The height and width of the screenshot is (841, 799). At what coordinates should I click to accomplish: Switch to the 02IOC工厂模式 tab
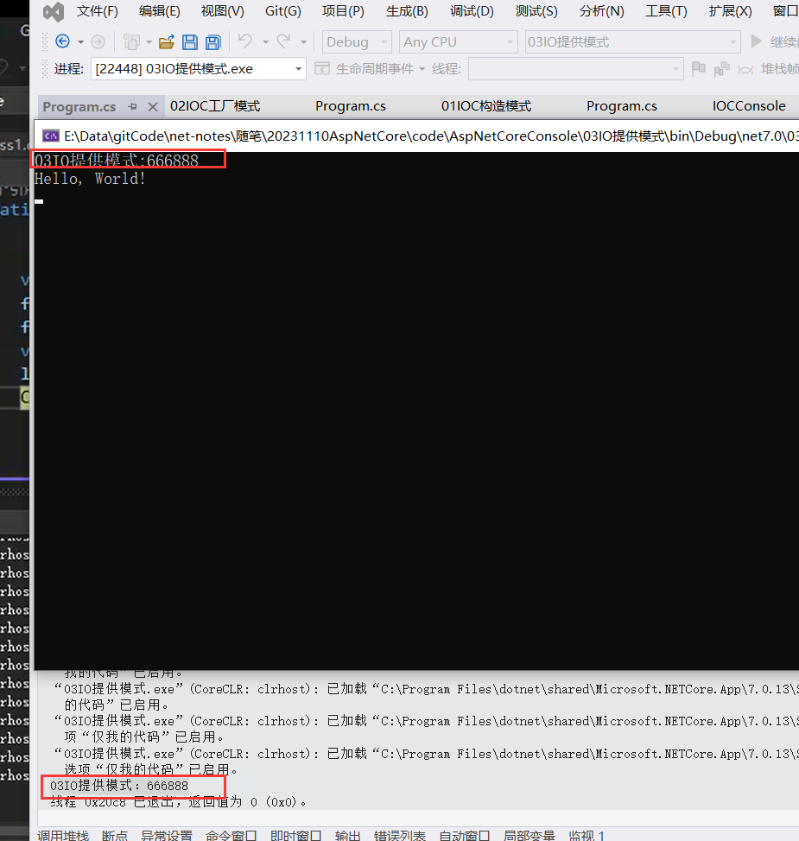click(x=215, y=106)
